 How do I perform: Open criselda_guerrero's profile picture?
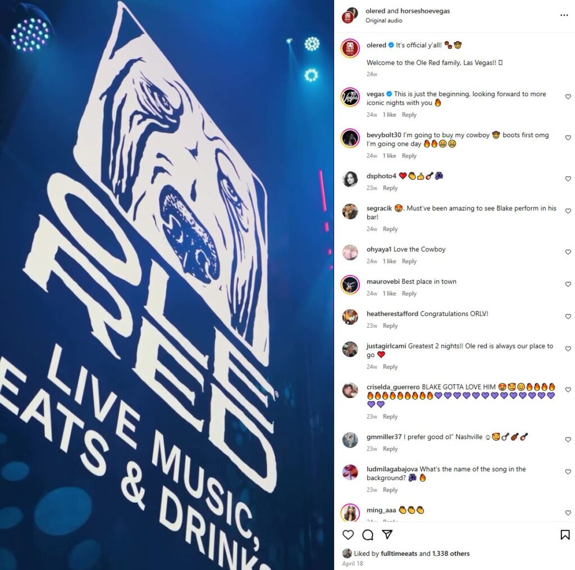(350, 390)
